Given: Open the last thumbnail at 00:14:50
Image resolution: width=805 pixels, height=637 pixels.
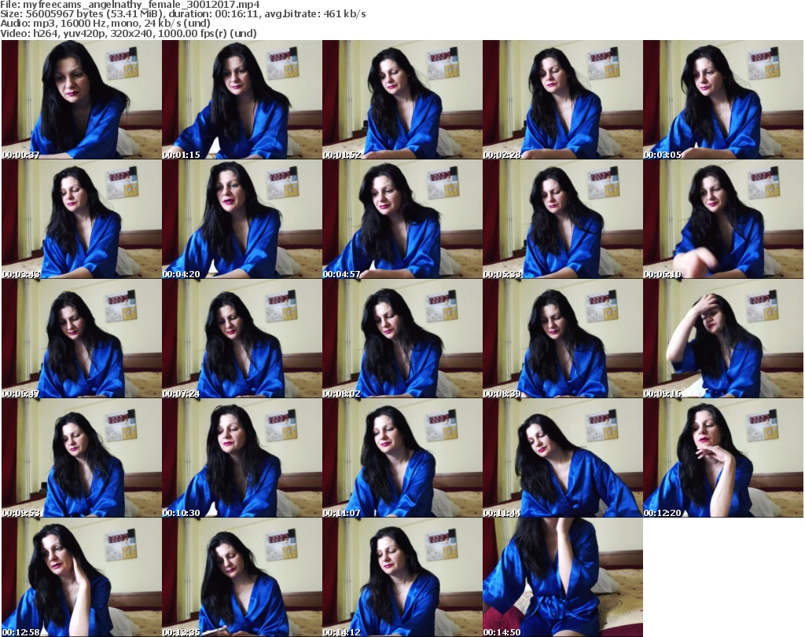Looking at the screenshot, I should point(563,577).
